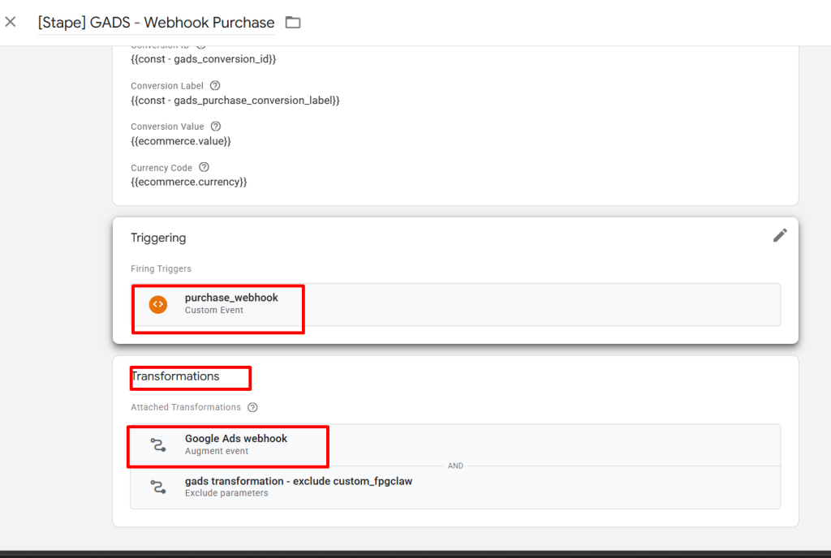Open the purchase_webhook trigger name
This screenshot has width=831, height=558.
[x=231, y=298]
